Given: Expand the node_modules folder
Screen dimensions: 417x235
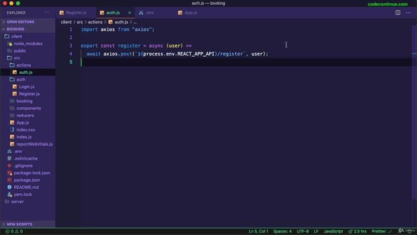Looking at the screenshot, I should pyautogui.click(x=27, y=44).
